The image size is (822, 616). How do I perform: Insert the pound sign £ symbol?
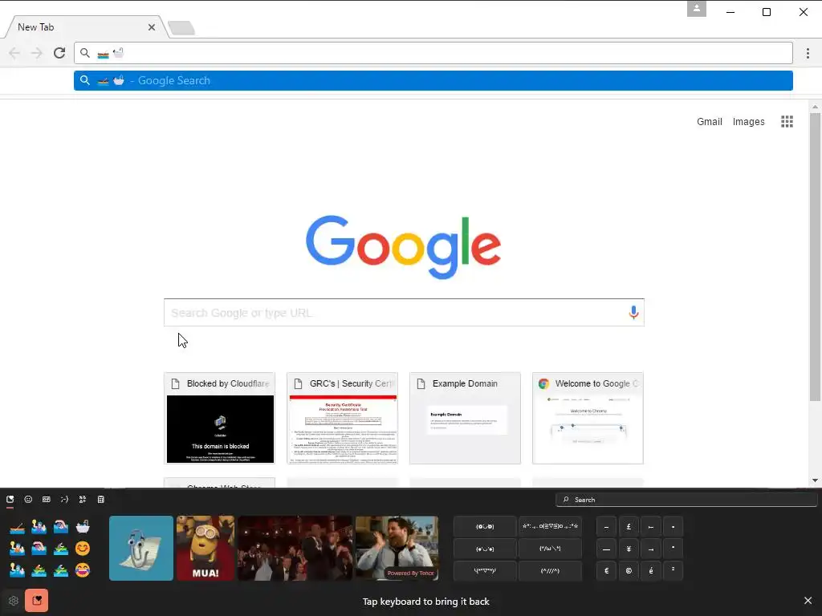point(629,526)
